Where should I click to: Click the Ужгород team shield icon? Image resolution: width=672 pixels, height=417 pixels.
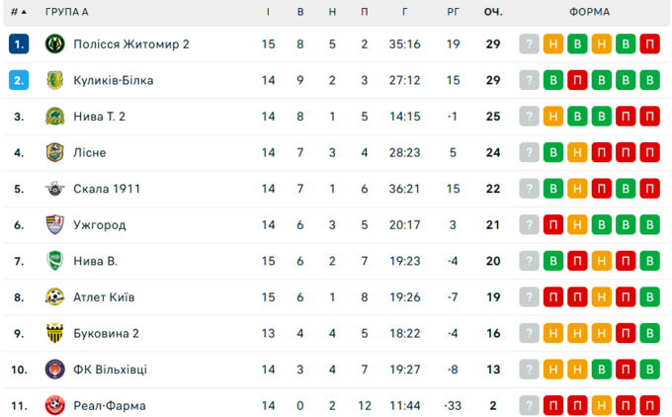54,225
